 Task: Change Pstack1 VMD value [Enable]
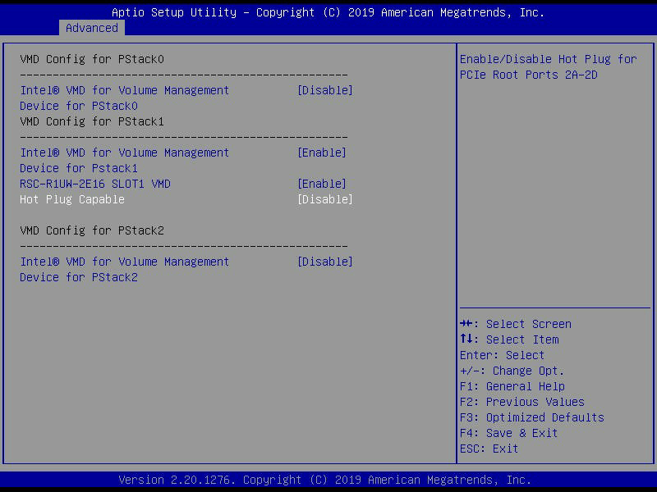coord(321,153)
